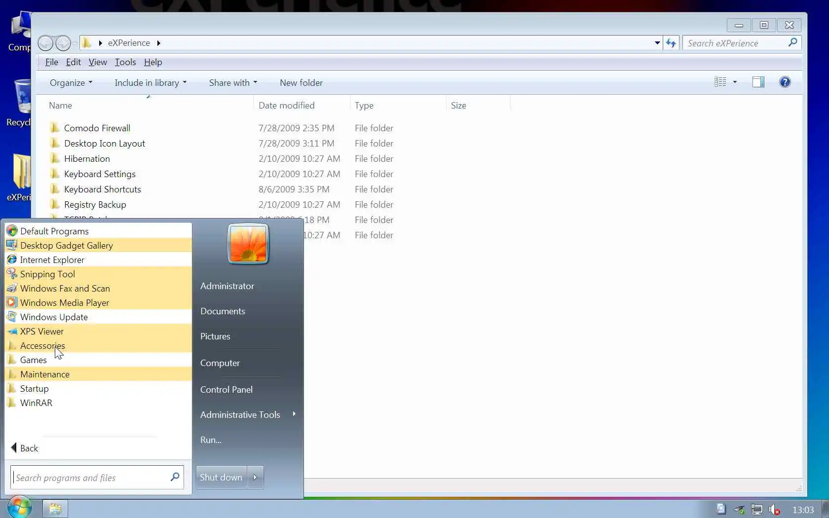This screenshot has width=829, height=518.
Task: Open the Organize dropdown
Action: point(71,82)
